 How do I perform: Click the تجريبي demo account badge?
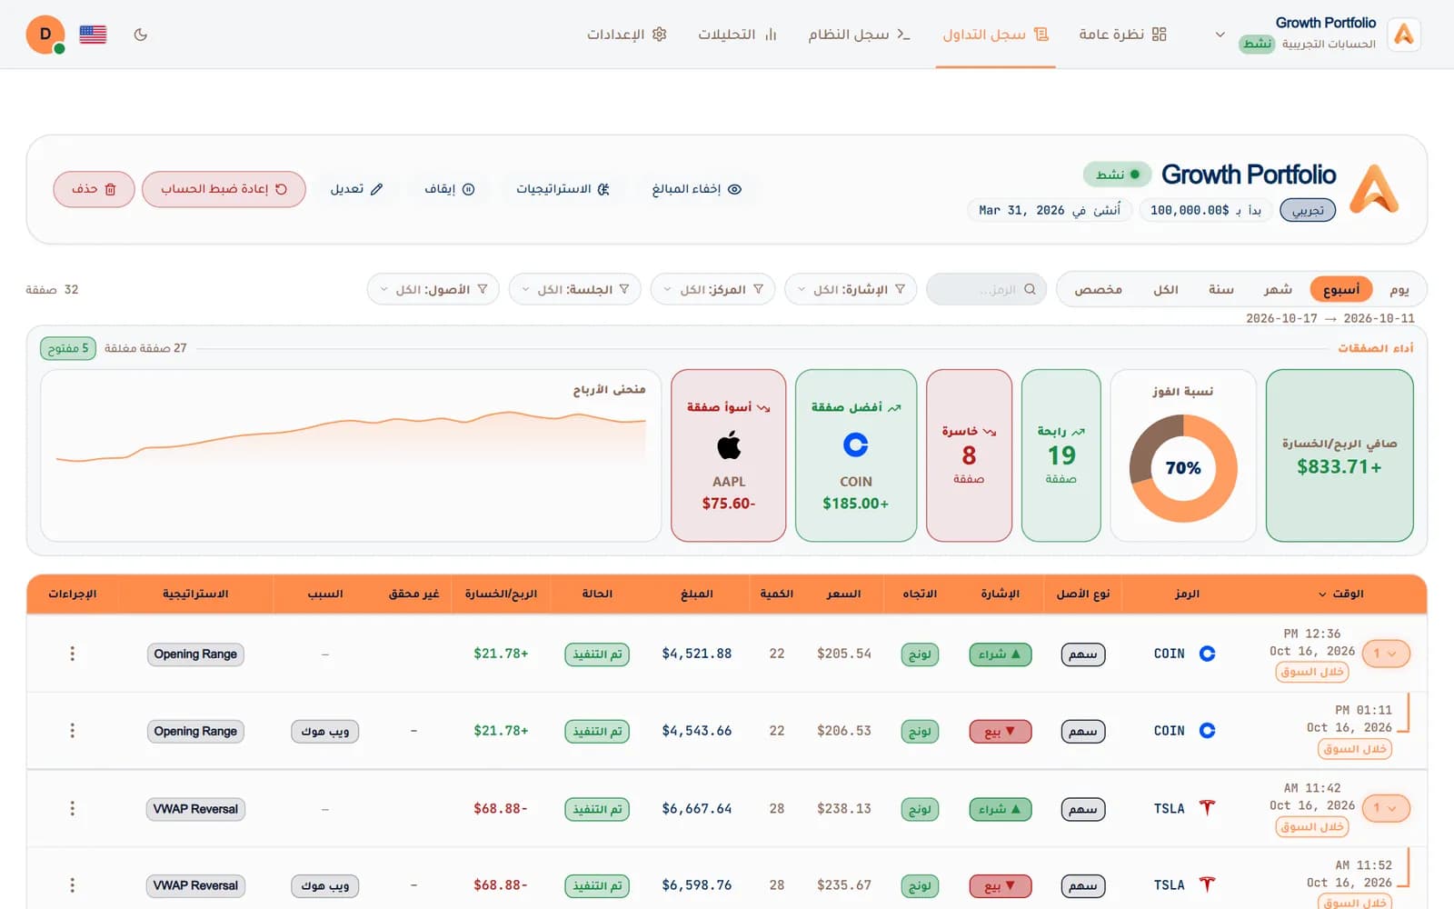[x=1308, y=210]
